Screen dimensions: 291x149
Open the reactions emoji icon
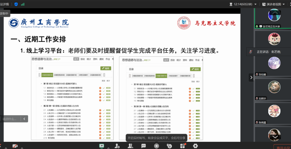click(x=169, y=146)
